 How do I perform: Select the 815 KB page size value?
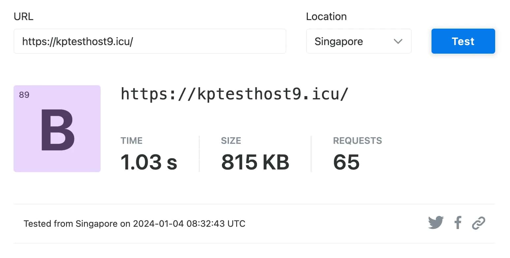[255, 162]
